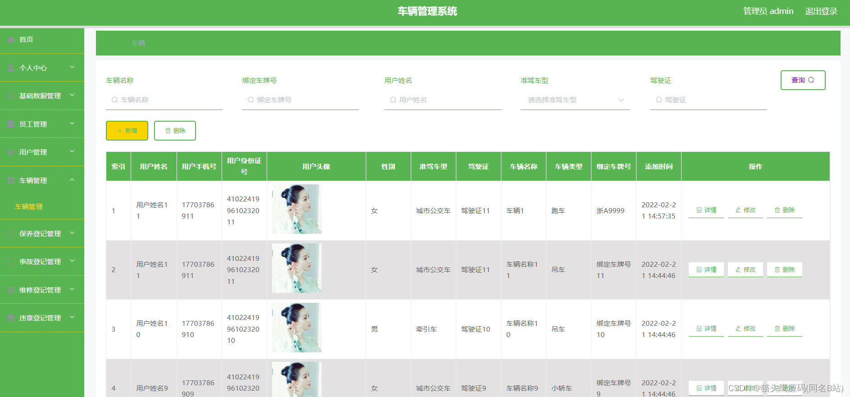Image resolution: width=850 pixels, height=397 pixels.
Task: Click the icon beside 事故登记管理
Action: (11, 262)
